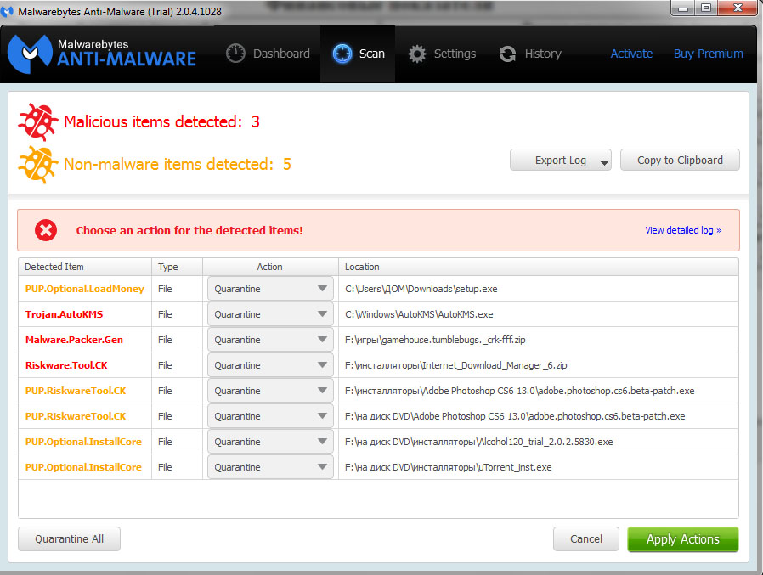Open action dropdown for PUP.Optional.LoadMoney
This screenshot has width=763, height=575.
click(270, 289)
